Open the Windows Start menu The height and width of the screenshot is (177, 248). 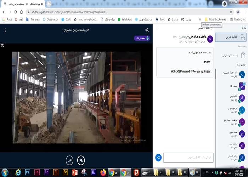[5, 172]
